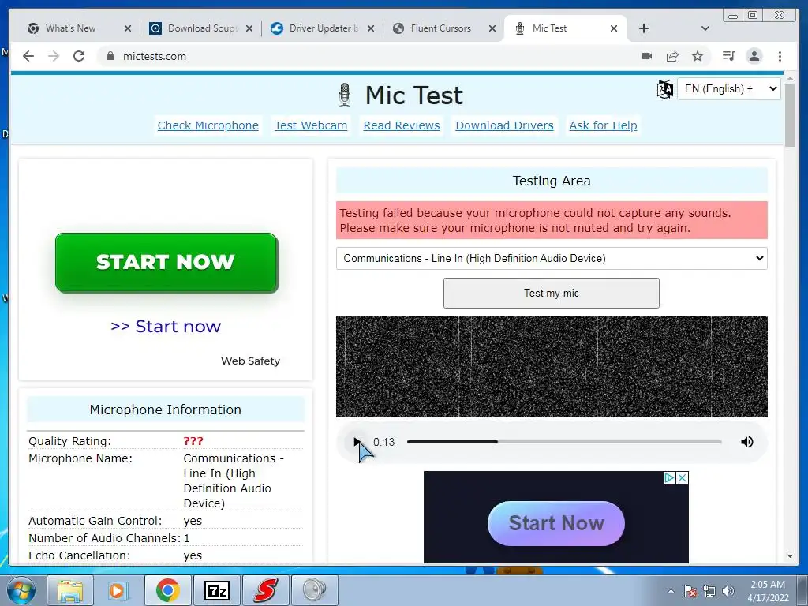Image resolution: width=808 pixels, height=606 pixels.
Task: Click the Testing Area heading
Action: (x=552, y=181)
